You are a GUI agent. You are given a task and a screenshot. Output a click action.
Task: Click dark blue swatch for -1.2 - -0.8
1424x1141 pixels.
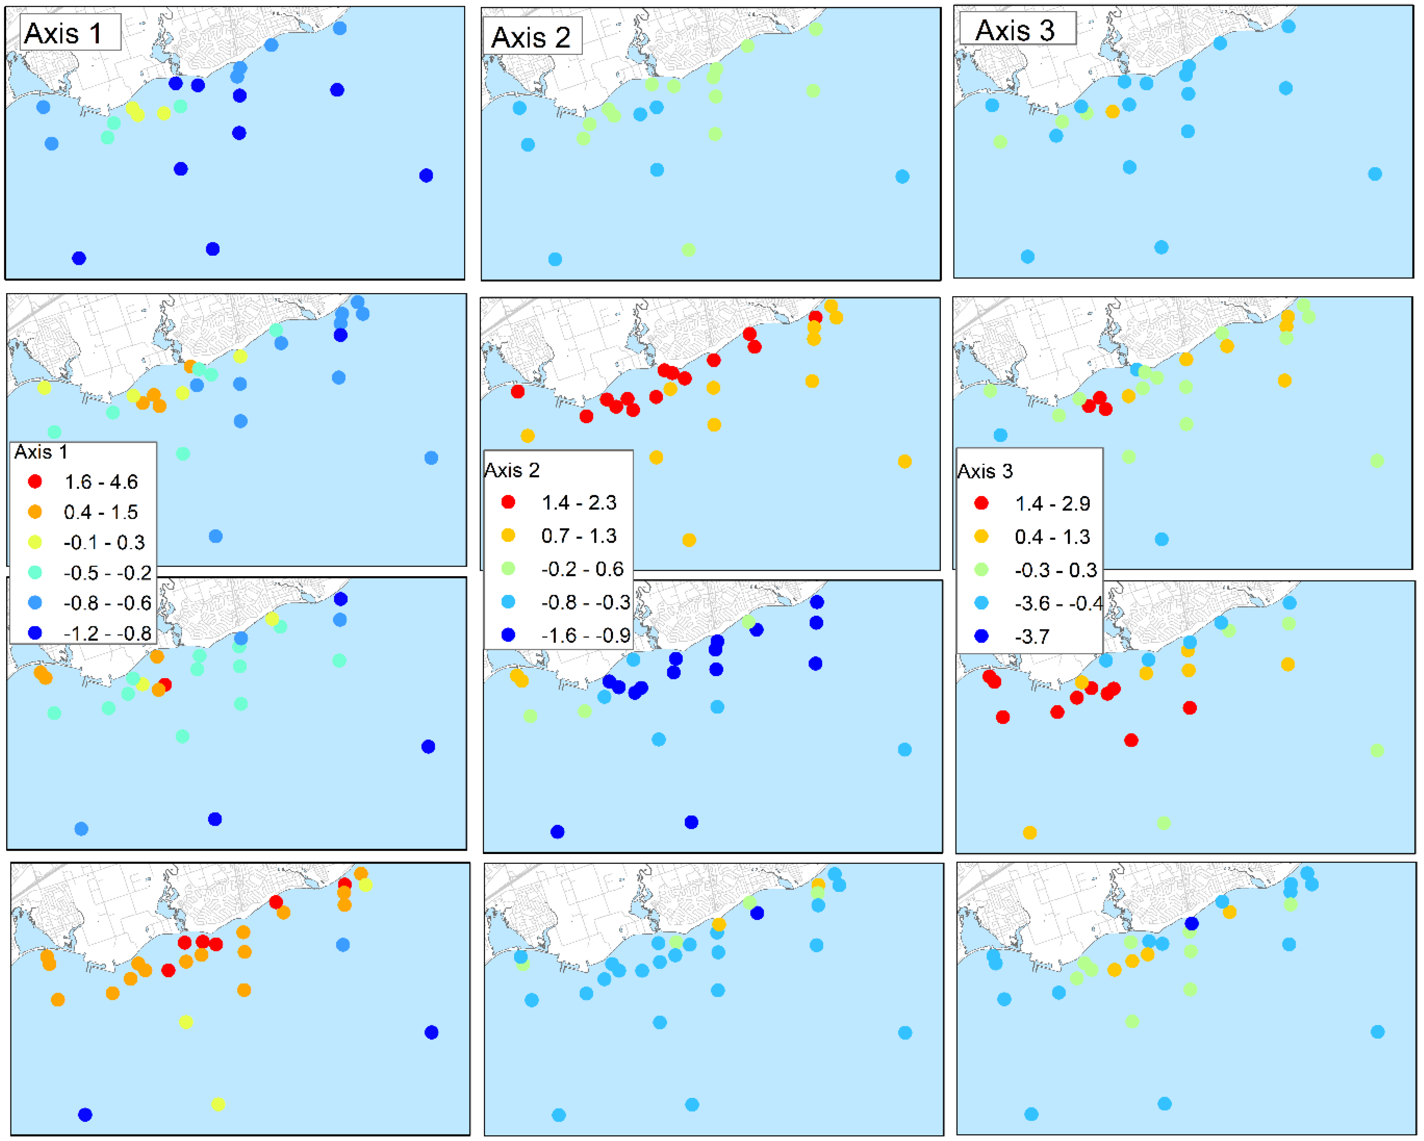click(x=35, y=633)
